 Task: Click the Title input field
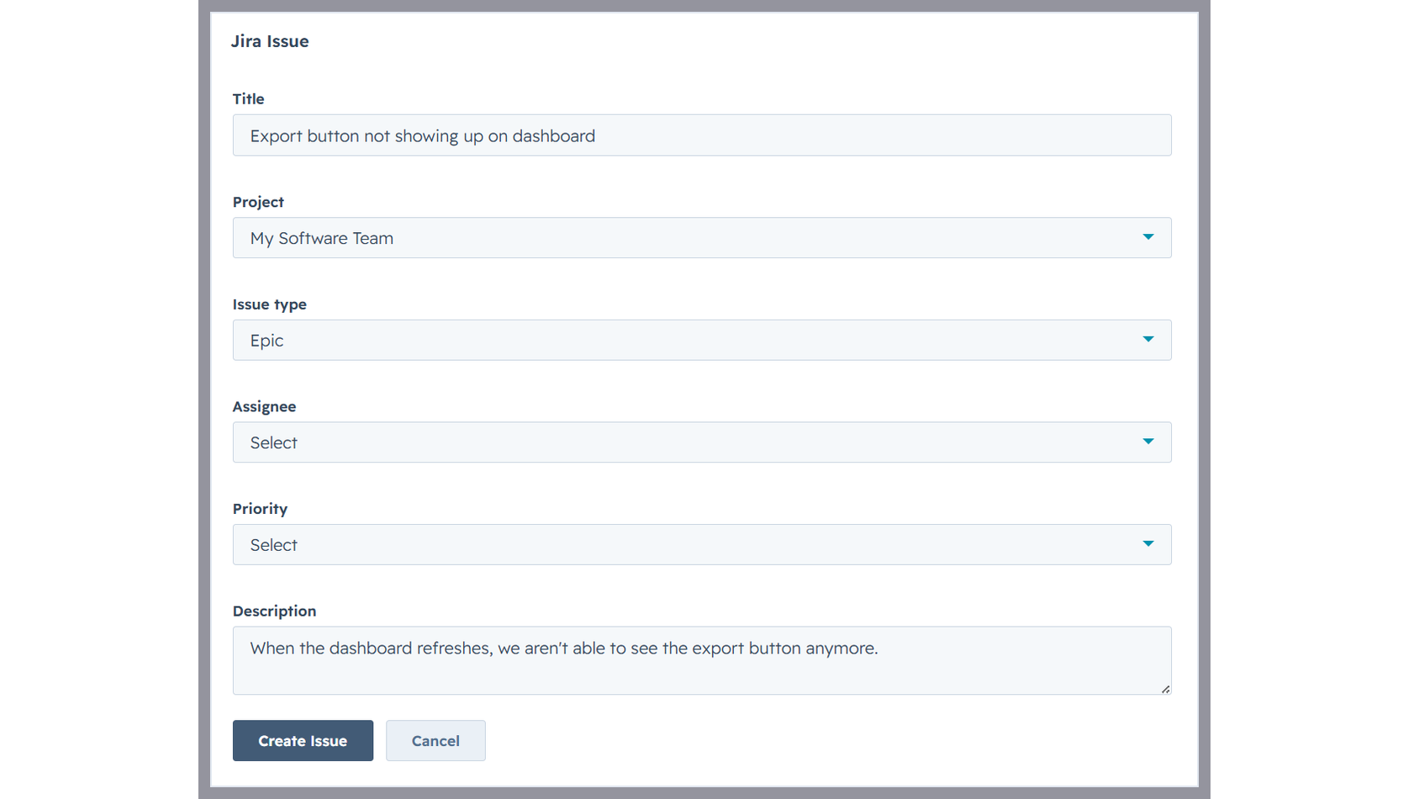click(702, 135)
